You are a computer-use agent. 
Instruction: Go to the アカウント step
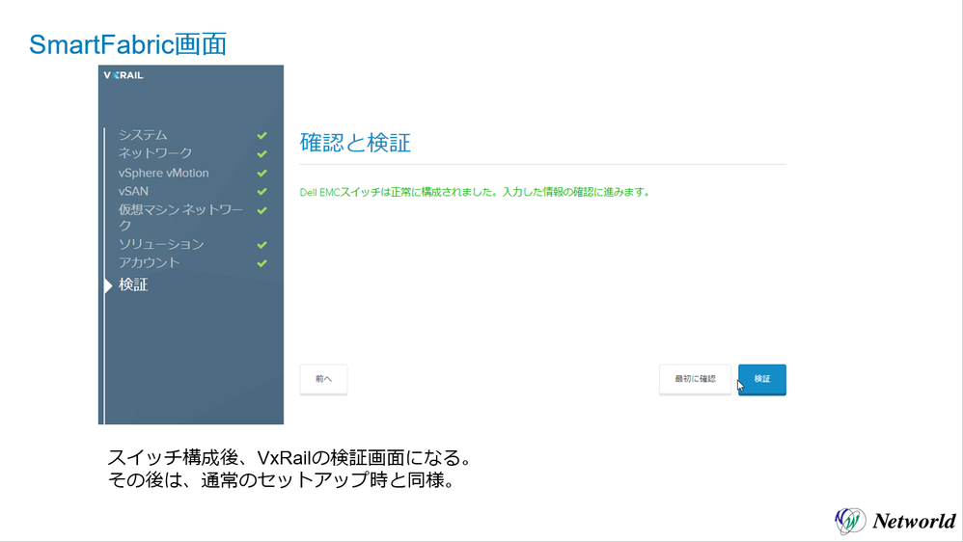click(x=150, y=262)
